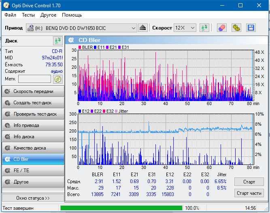Refresh disc info in the Диск panel
Screen dimensions: 270x213
point(57,41)
